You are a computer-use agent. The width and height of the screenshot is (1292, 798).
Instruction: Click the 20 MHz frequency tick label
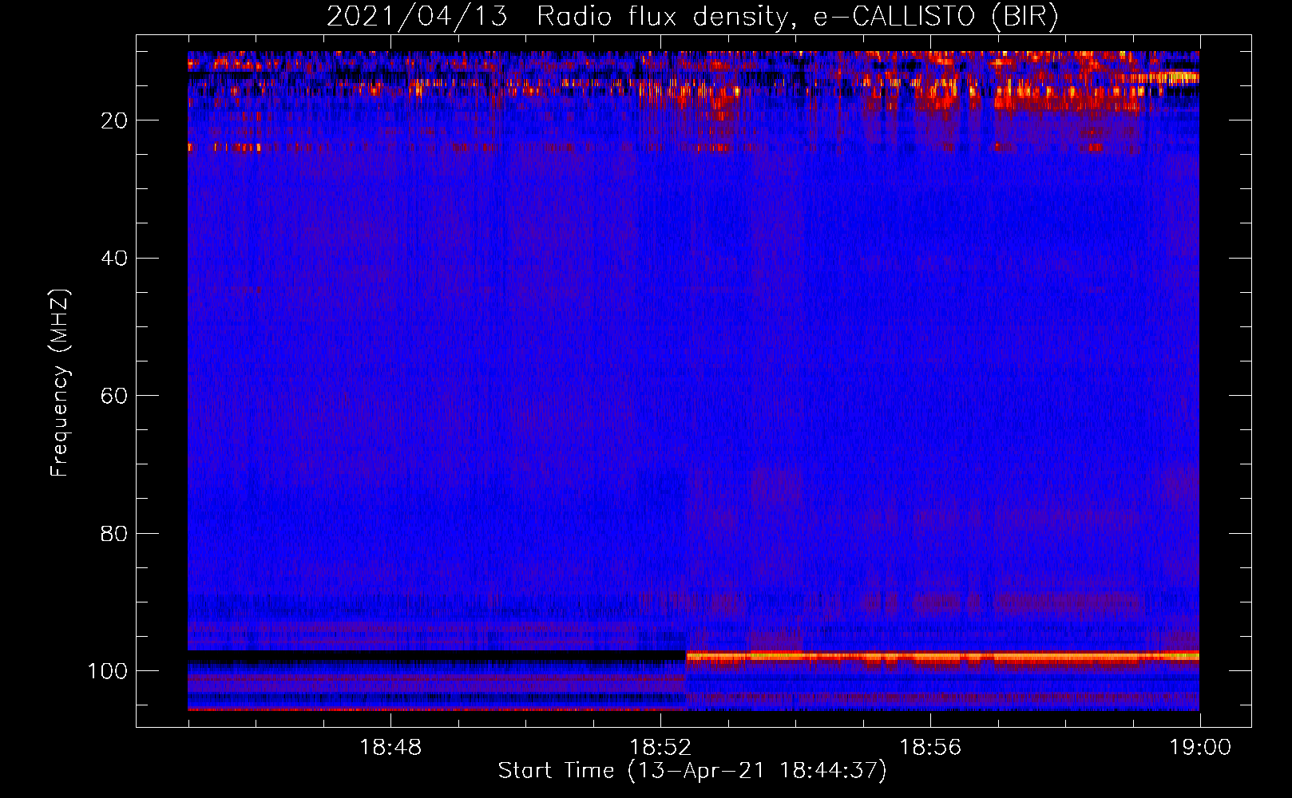click(114, 120)
